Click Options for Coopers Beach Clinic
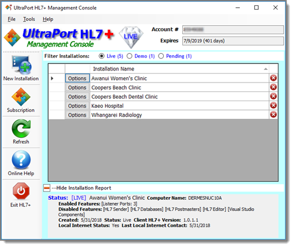 [77, 87]
